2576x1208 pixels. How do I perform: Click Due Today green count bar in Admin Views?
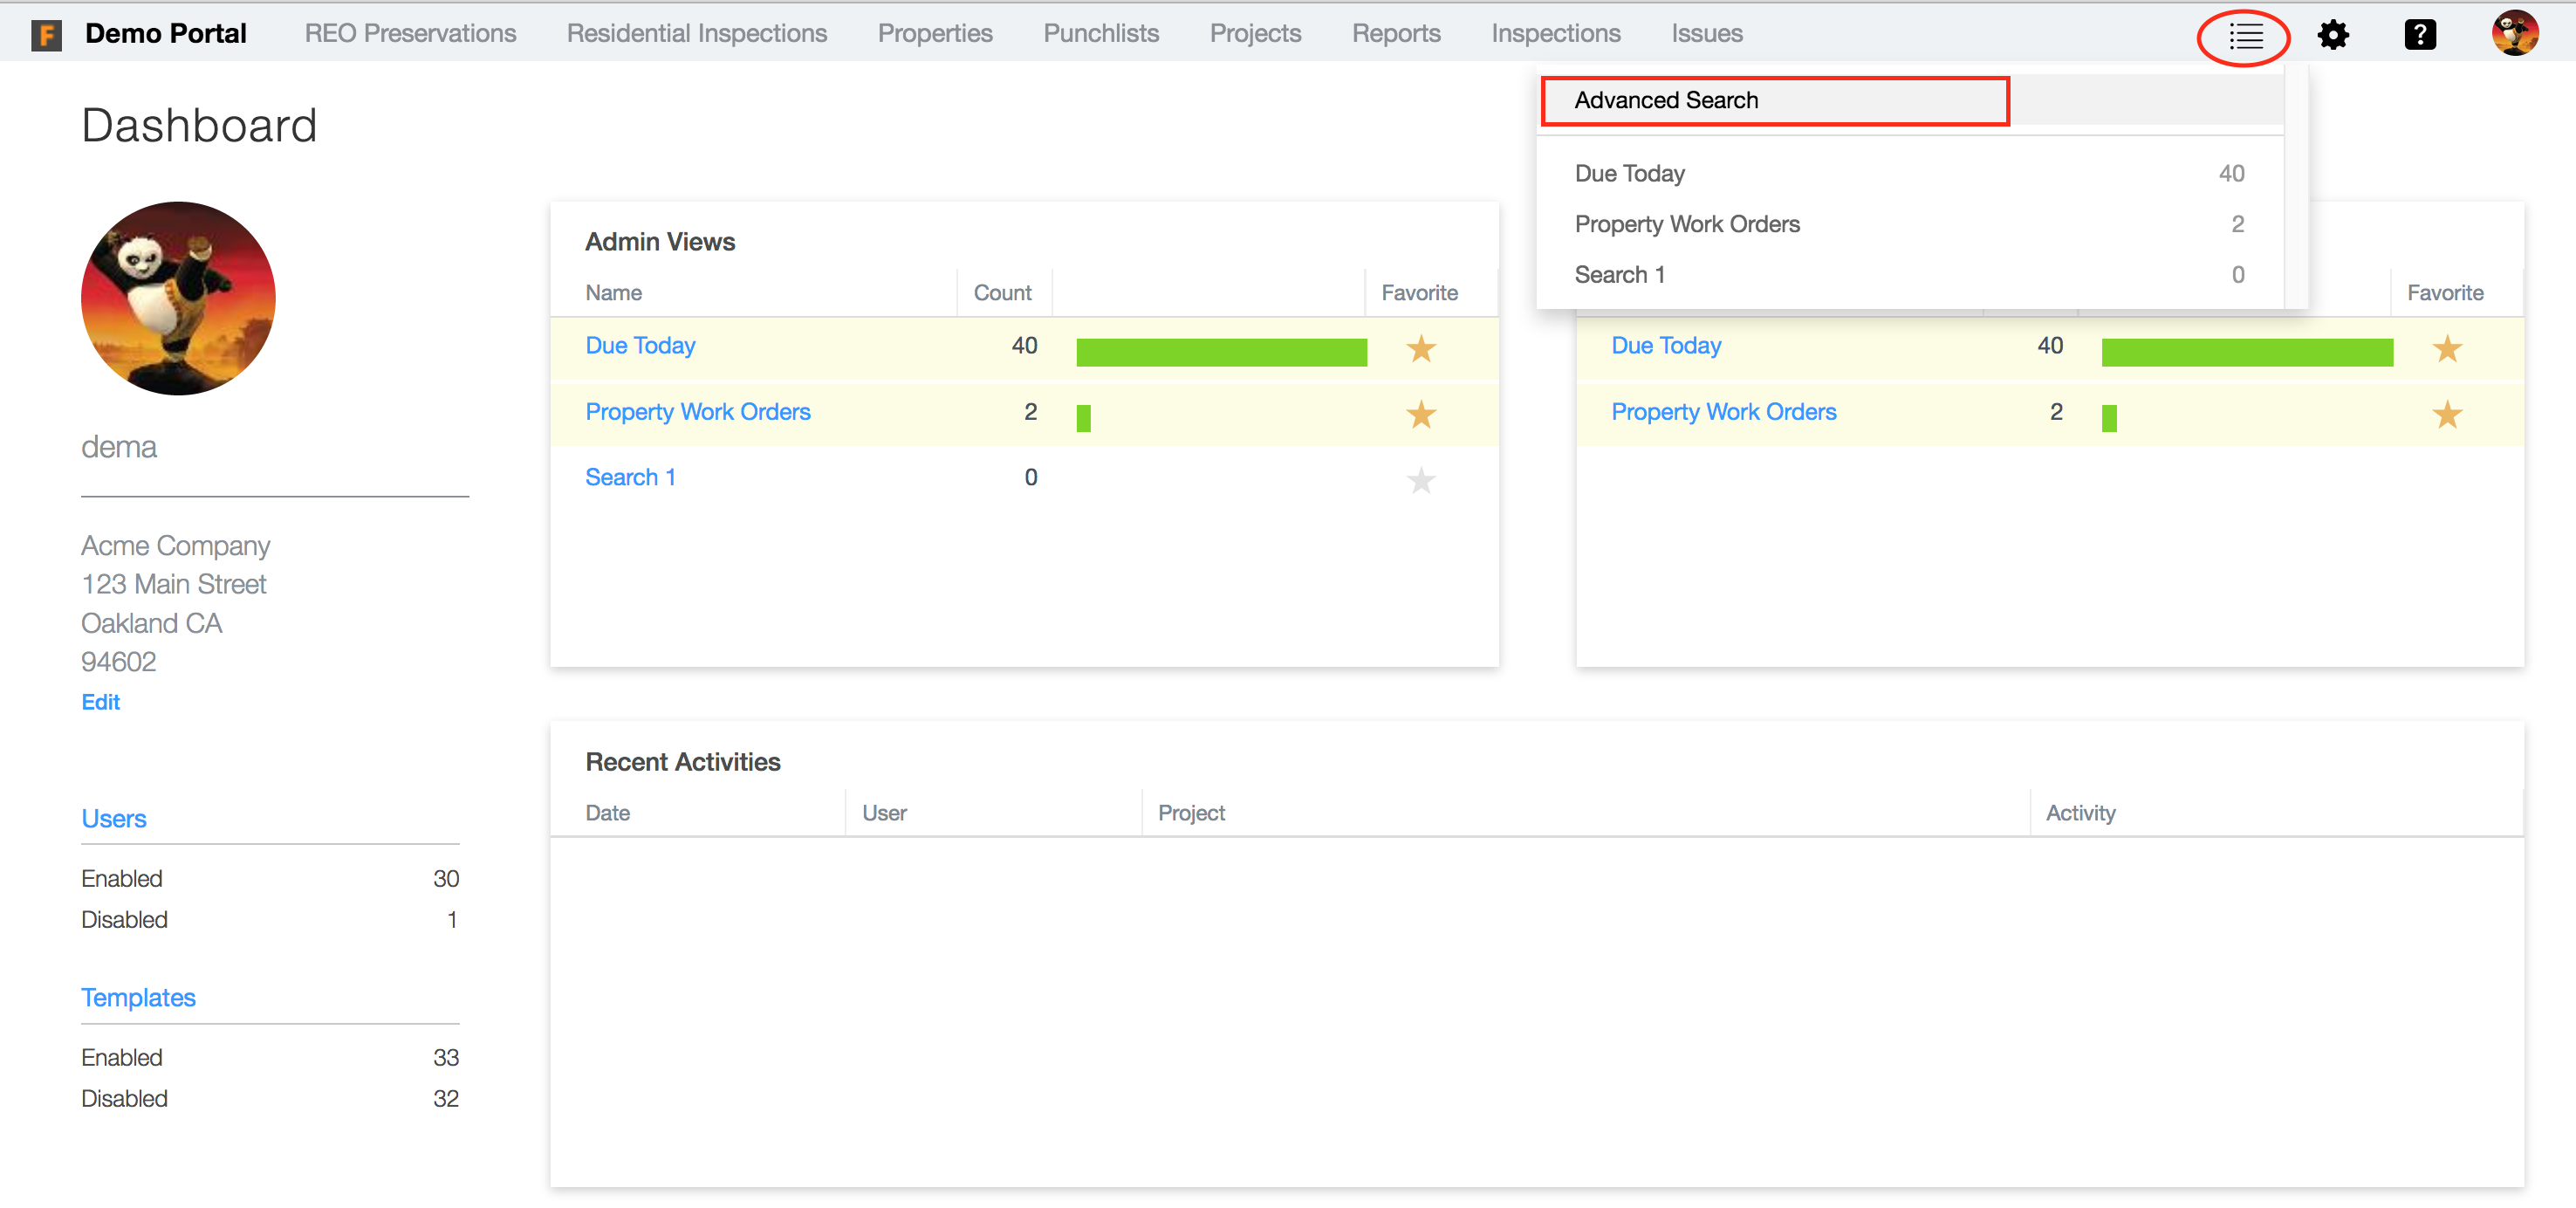click(x=1220, y=352)
